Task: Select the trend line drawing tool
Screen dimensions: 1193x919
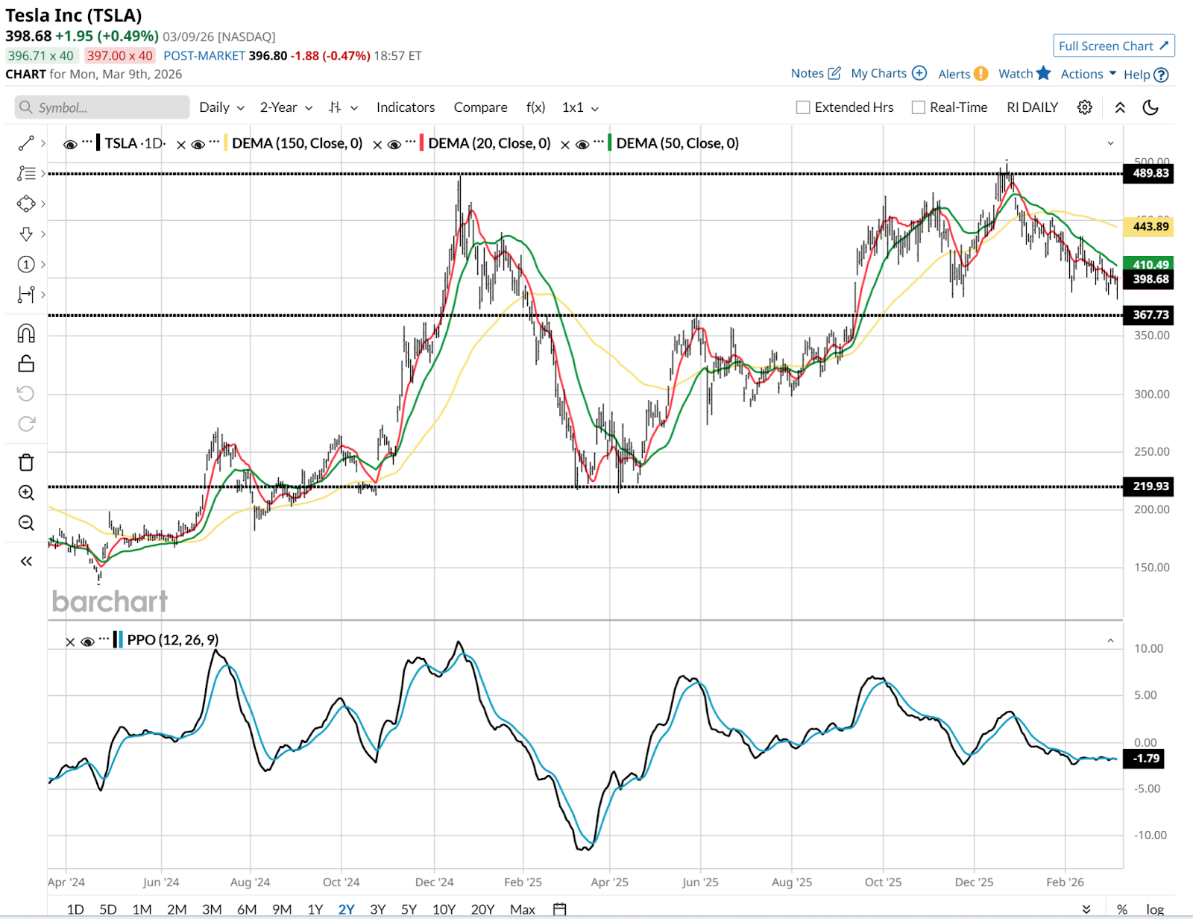Action: point(26,143)
